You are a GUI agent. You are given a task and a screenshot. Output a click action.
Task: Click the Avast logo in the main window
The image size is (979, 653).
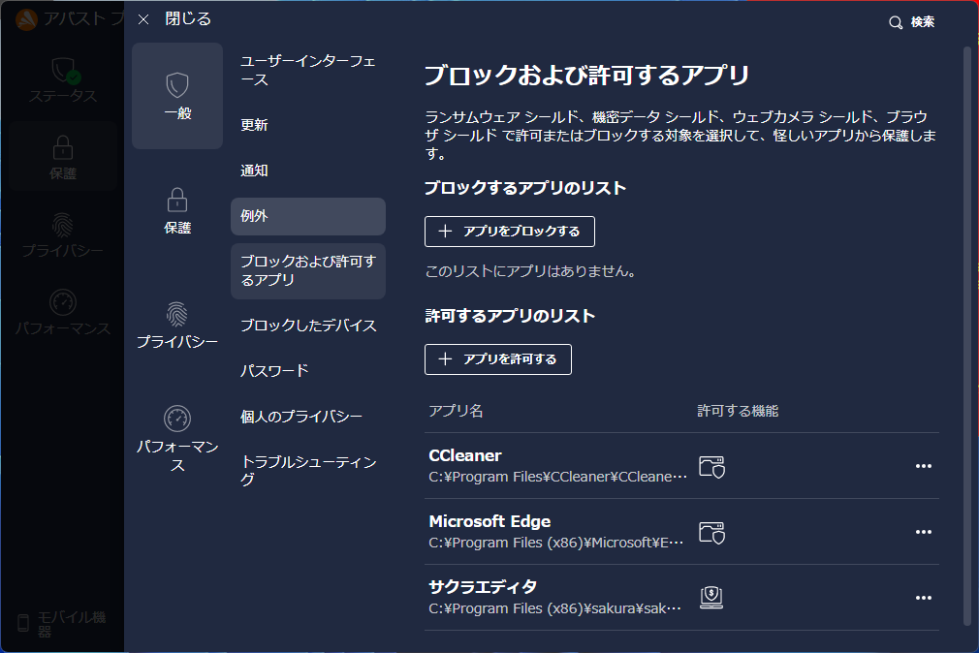click(x=26, y=19)
